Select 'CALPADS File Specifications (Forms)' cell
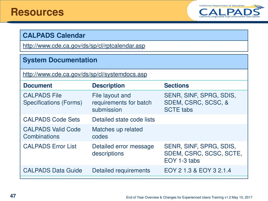The image size is (268, 201). pyautogui.click(x=53, y=99)
